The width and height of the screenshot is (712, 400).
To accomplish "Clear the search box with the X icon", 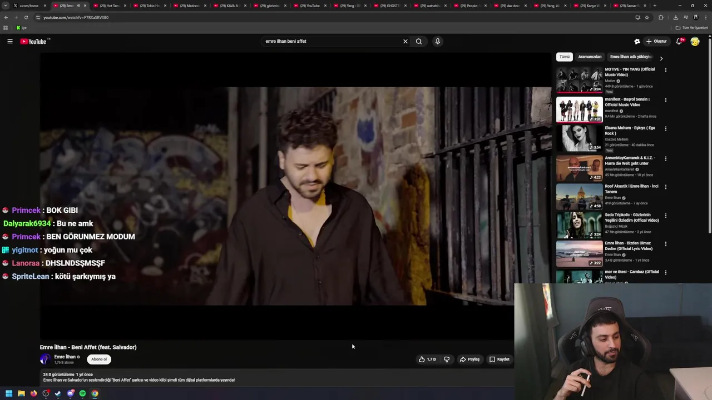I will point(406,41).
